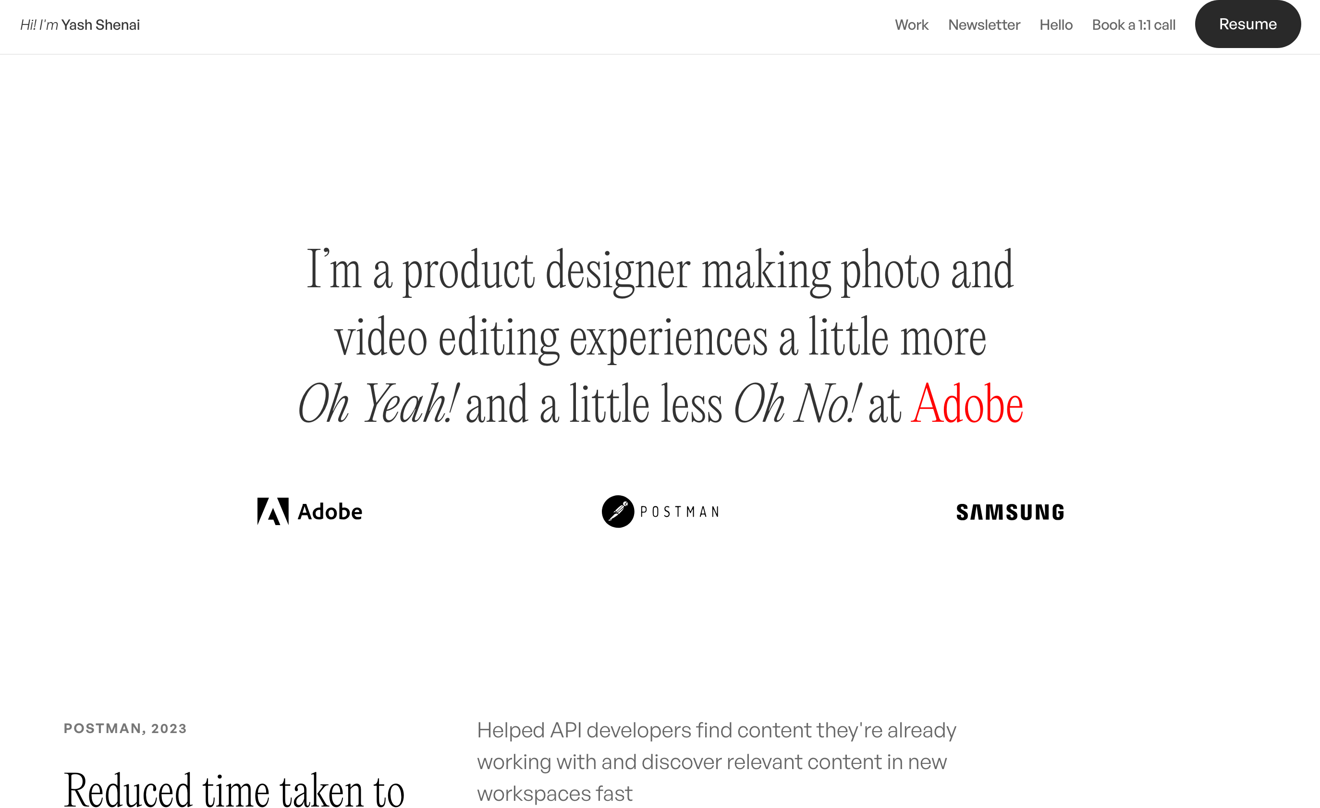1320x808 pixels.
Task: Click the Postman circular rocket-pen icon
Action: [x=618, y=511]
